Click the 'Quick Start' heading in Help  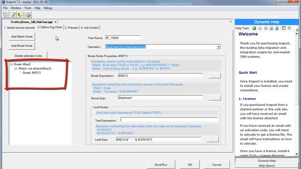(248, 72)
